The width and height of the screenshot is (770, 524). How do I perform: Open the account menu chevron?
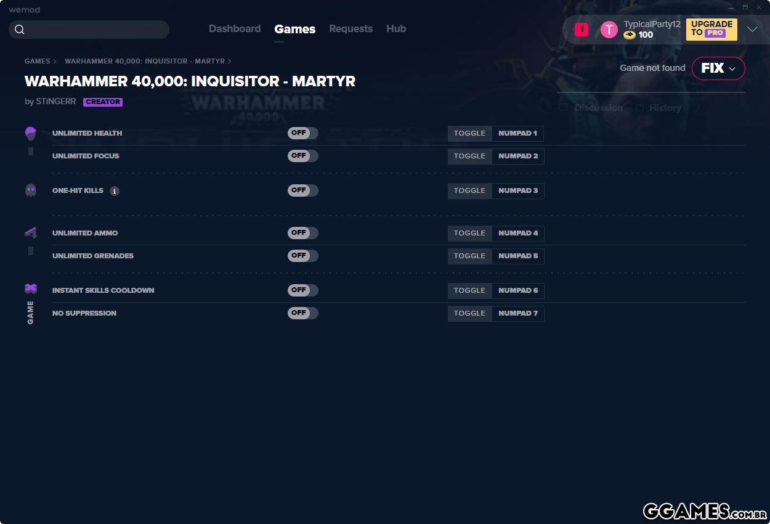pyautogui.click(x=752, y=30)
